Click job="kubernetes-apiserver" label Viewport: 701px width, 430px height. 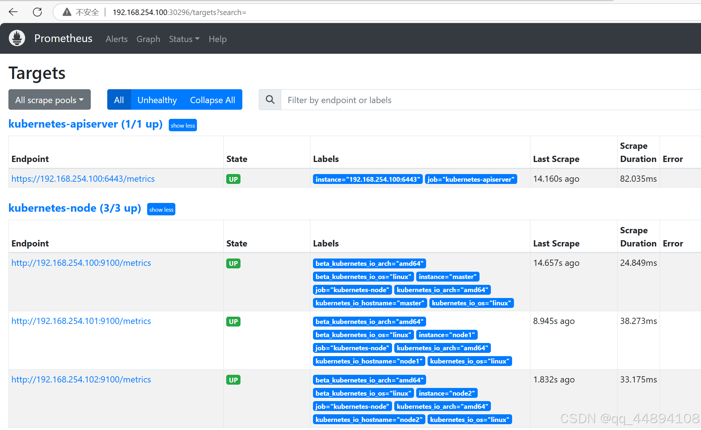(x=471, y=179)
